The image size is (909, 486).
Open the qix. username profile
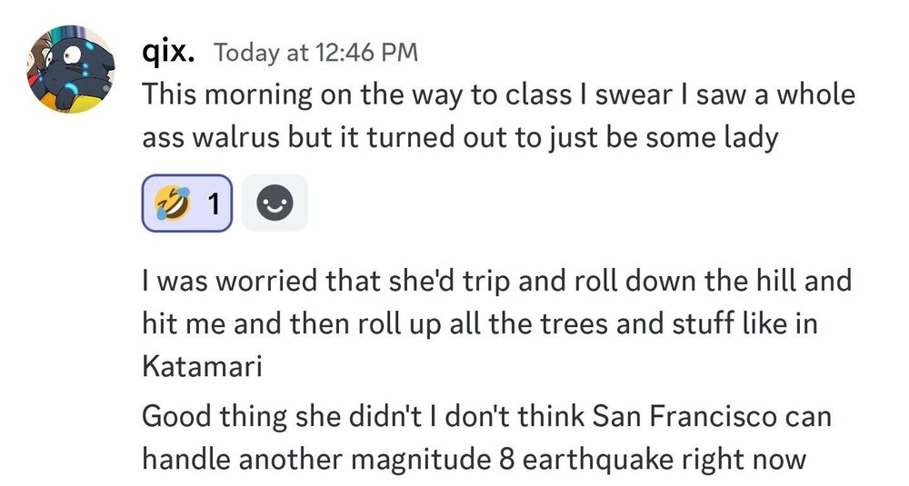170,52
